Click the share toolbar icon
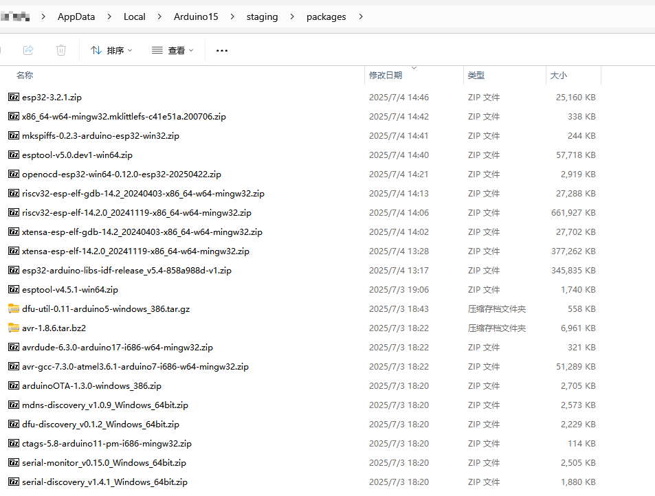This screenshot has width=655, height=496. point(28,51)
